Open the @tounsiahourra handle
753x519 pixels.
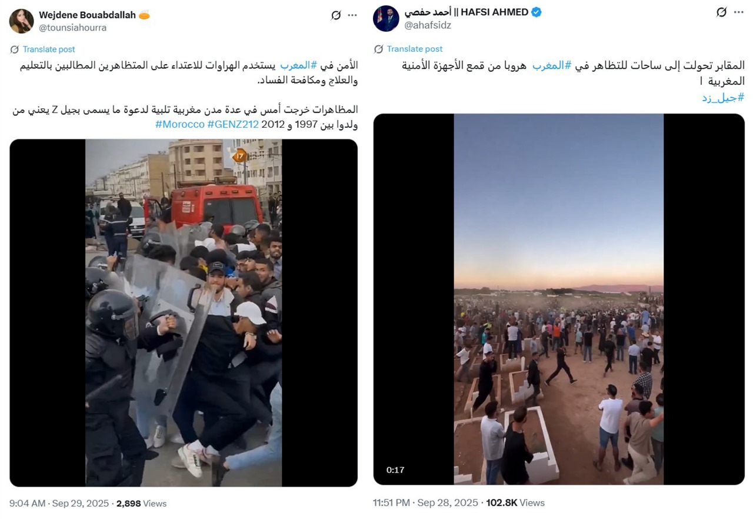[73, 28]
